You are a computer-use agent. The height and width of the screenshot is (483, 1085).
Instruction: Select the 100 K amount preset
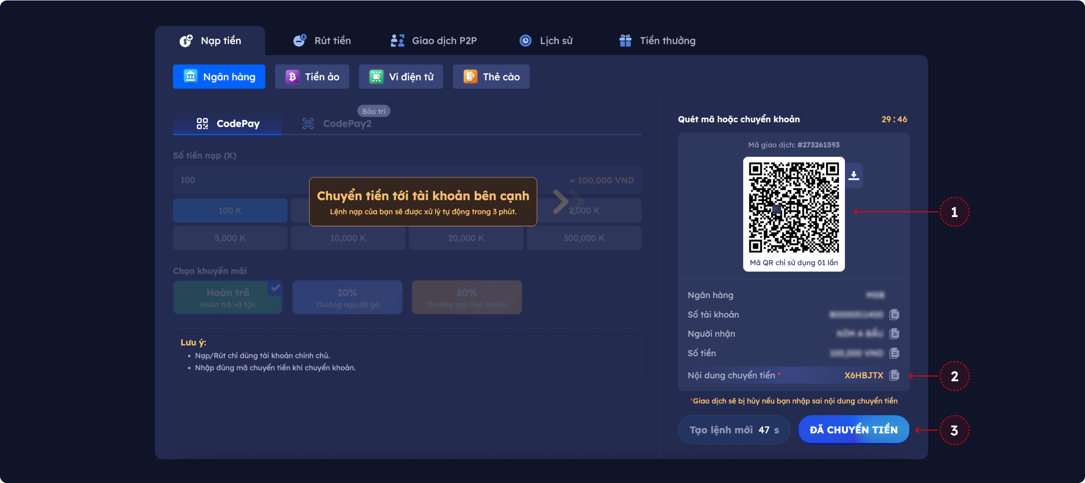pos(230,210)
